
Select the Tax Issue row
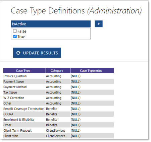[58, 92]
